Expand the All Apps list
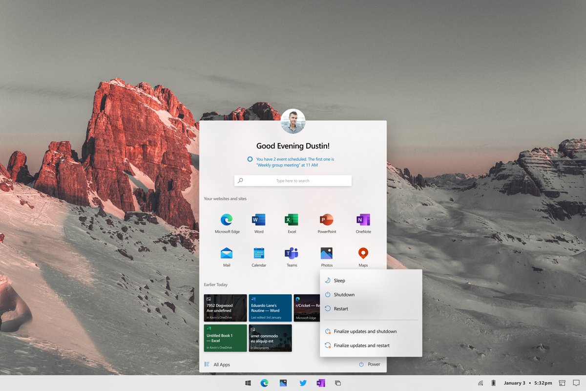The width and height of the screenshot is (586, 391). click(217, 365)
